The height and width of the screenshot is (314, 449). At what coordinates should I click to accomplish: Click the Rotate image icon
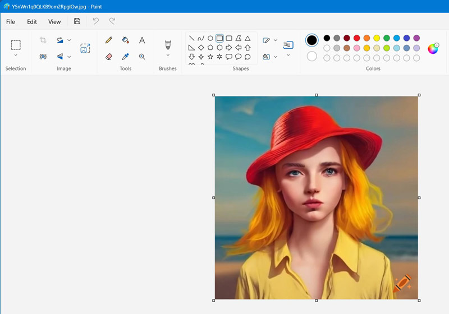tap(60, 40)
